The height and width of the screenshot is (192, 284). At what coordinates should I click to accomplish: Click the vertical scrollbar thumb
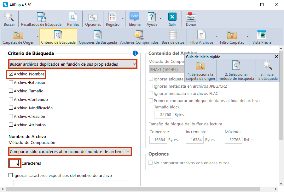pos(281,95)
